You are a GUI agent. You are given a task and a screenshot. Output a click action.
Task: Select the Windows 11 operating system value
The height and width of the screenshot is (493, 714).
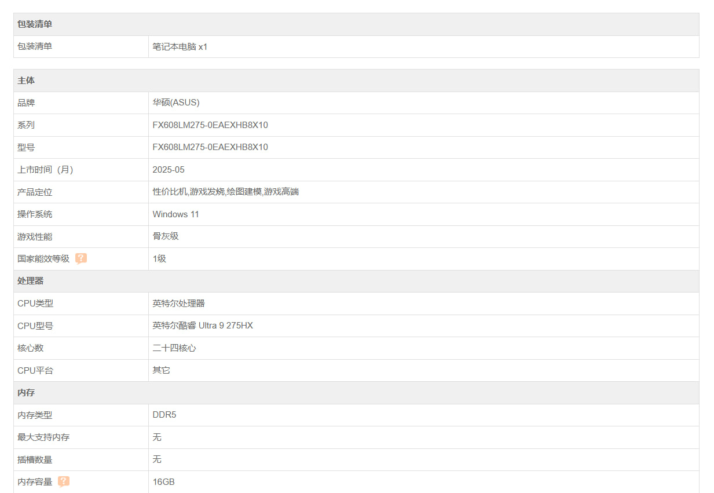coord(175,214)
